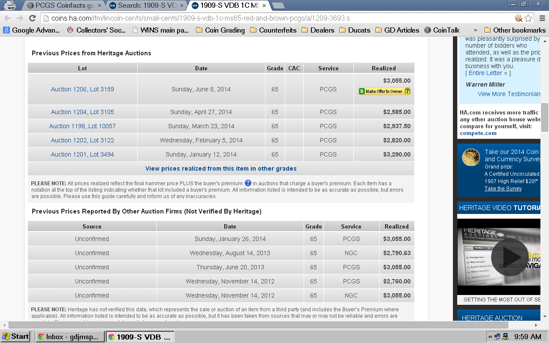The width and height of the screenshot is (549, 343).
Task: Go forward to the next page
Action: pos(20,18)
